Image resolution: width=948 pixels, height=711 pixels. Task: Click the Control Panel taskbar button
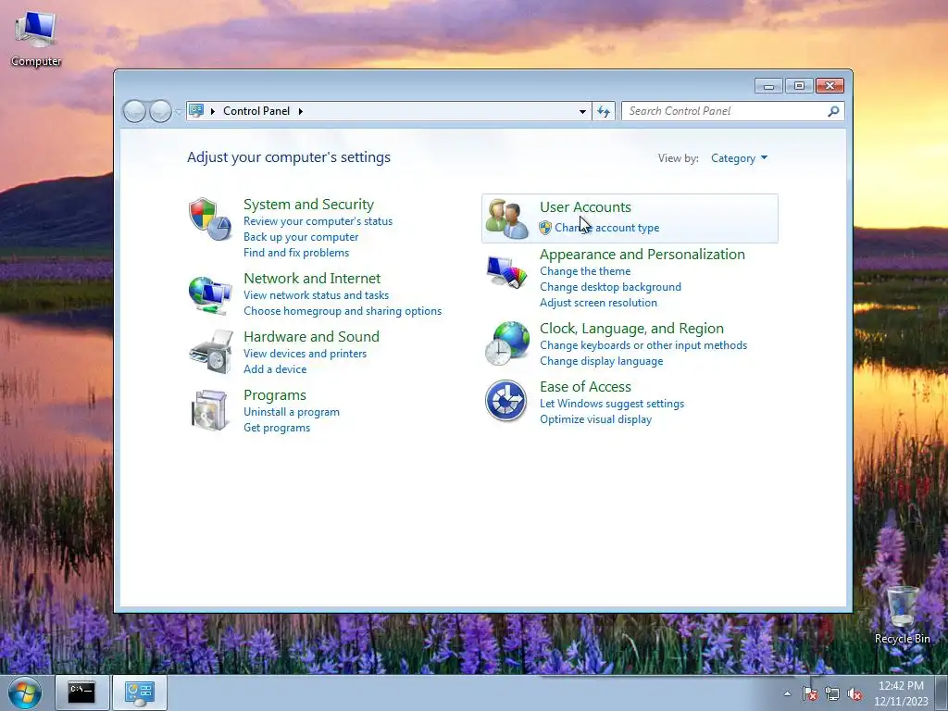(x=140, y=692)
